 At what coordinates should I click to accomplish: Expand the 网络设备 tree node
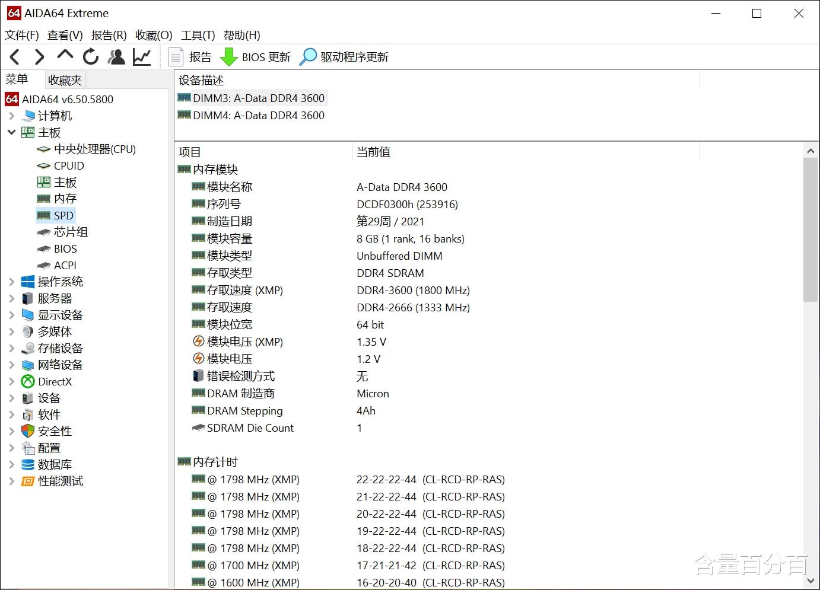click(11, 365)
